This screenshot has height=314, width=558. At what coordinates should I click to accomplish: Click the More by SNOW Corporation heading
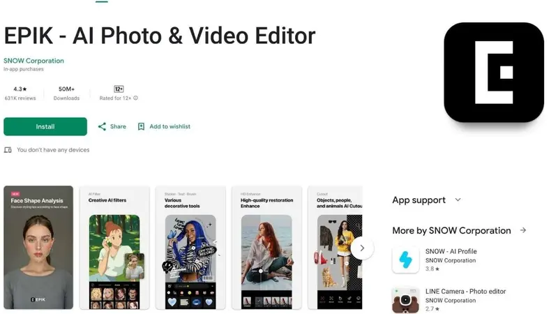click(451, 231)
